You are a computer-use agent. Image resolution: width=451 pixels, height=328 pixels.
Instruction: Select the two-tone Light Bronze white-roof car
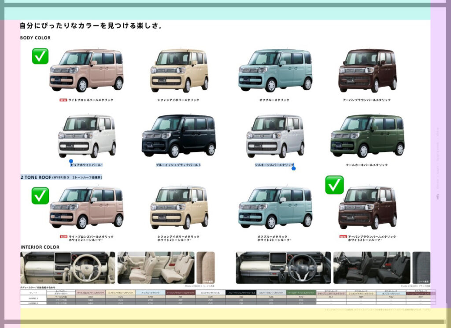click(87, 207)
